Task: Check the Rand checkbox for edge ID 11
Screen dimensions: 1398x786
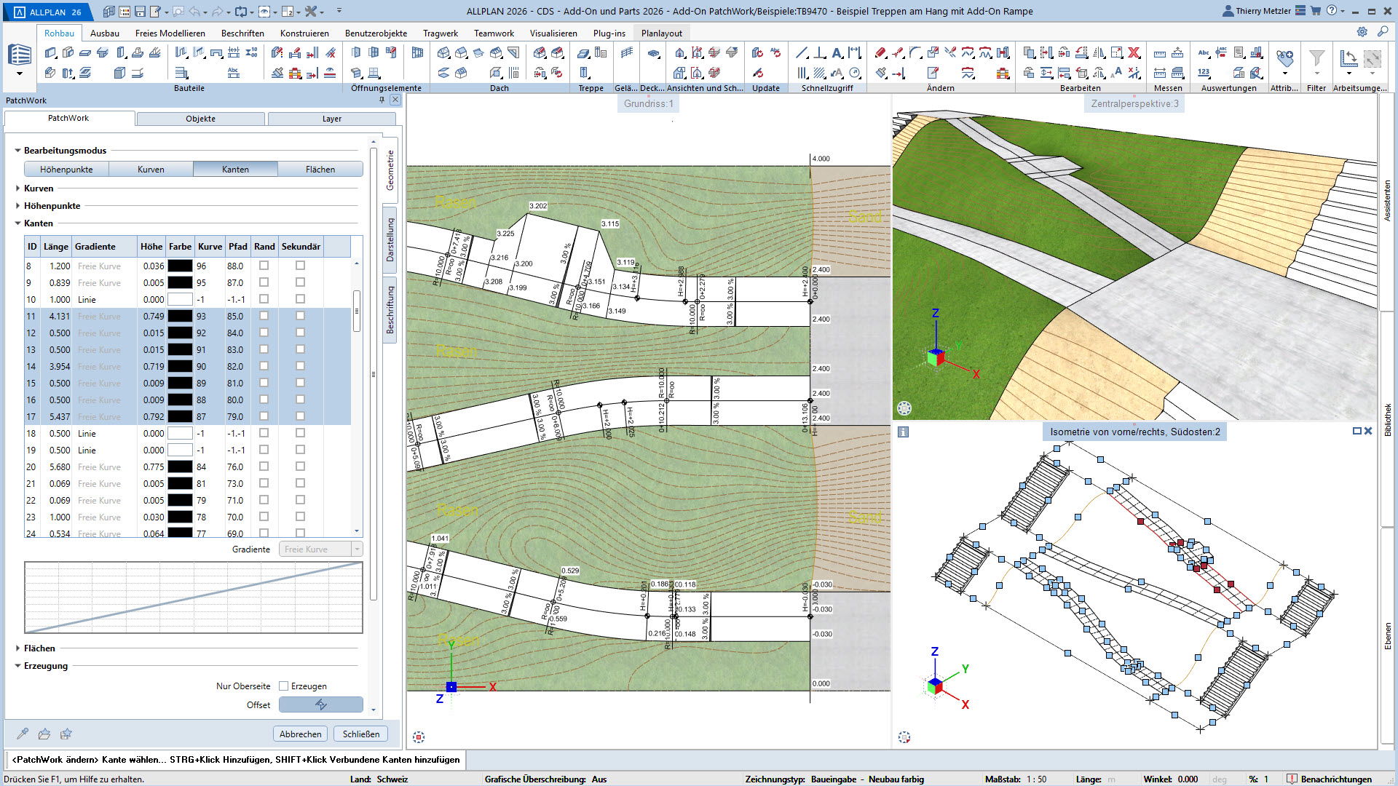Action: point(264,316)
